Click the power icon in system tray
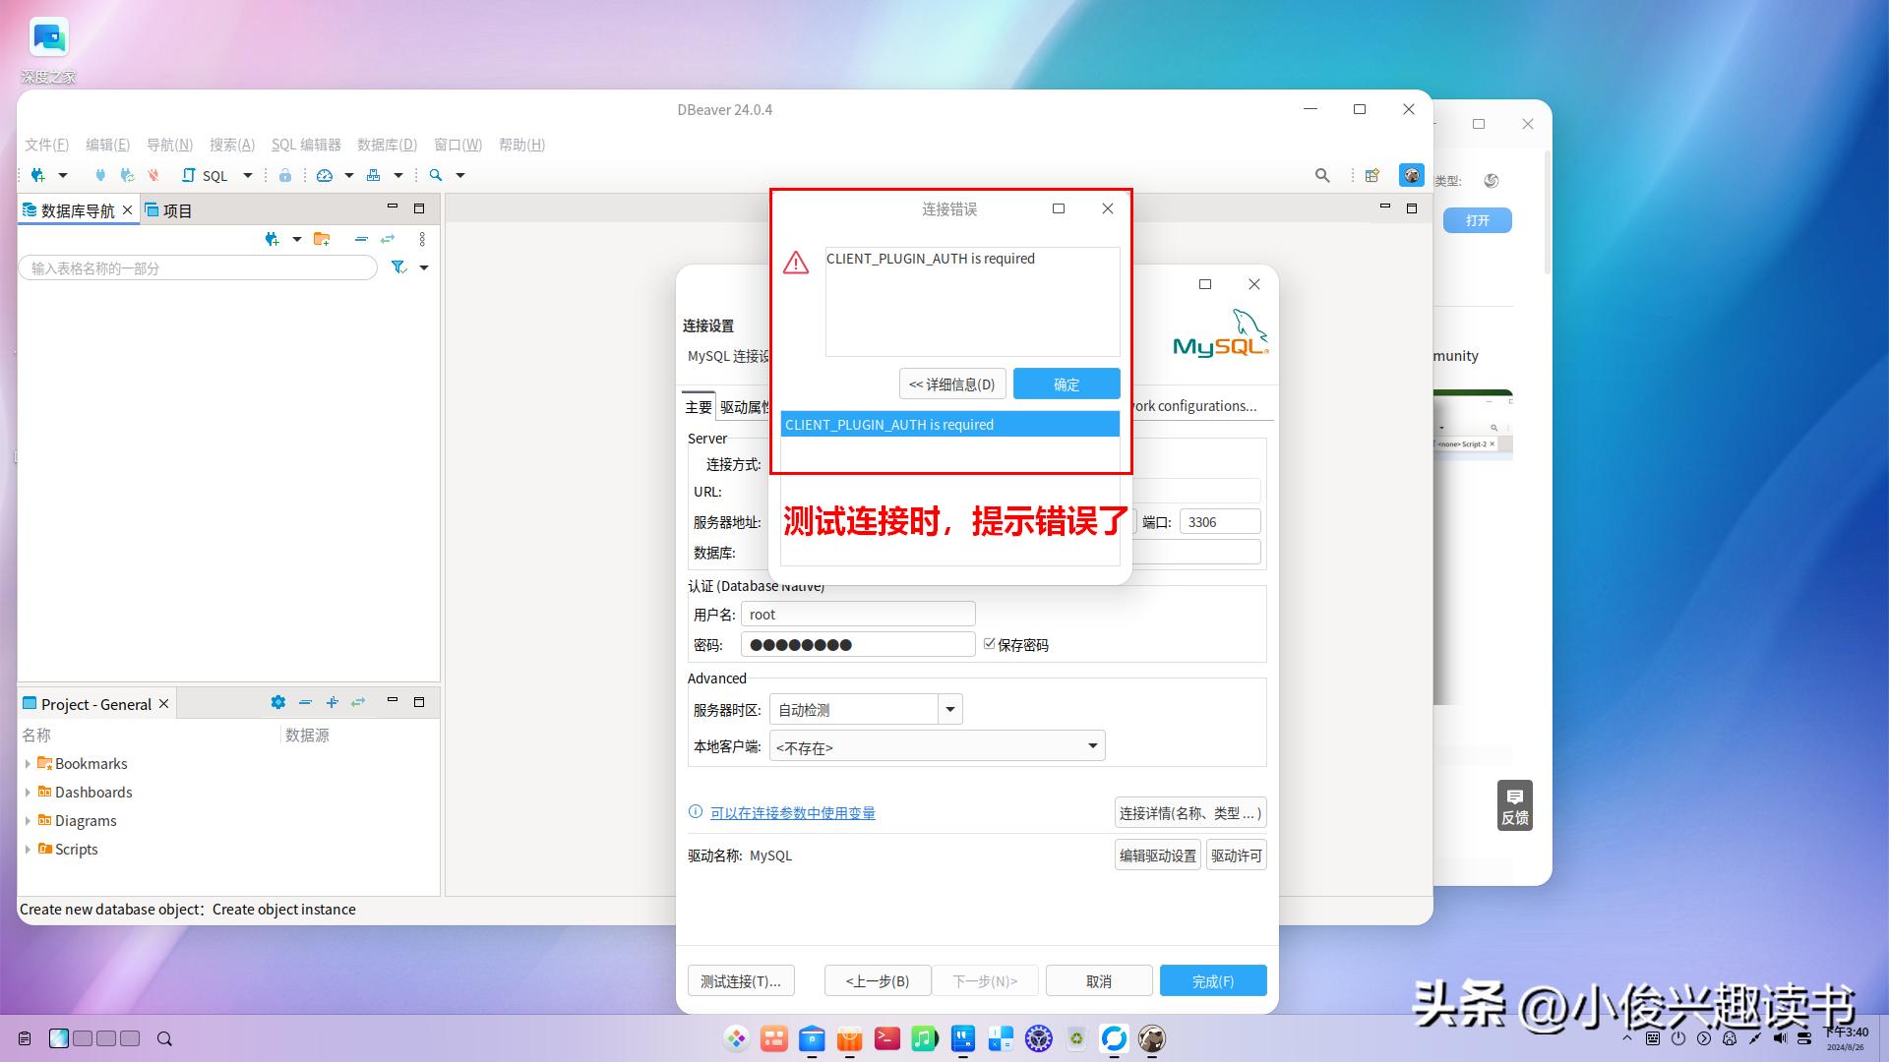The width and height of the screenshot is (1889, 1062). [1678, 1038]
